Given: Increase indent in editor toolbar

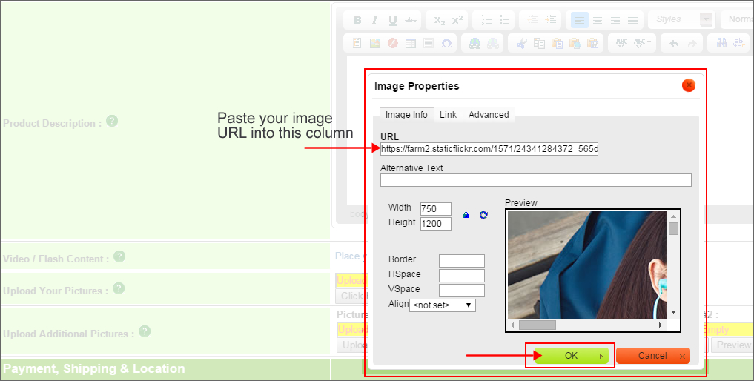Looking at the screenshot, I should click(x=551, y=20).
